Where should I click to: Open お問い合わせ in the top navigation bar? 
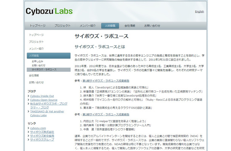[152, 26]
